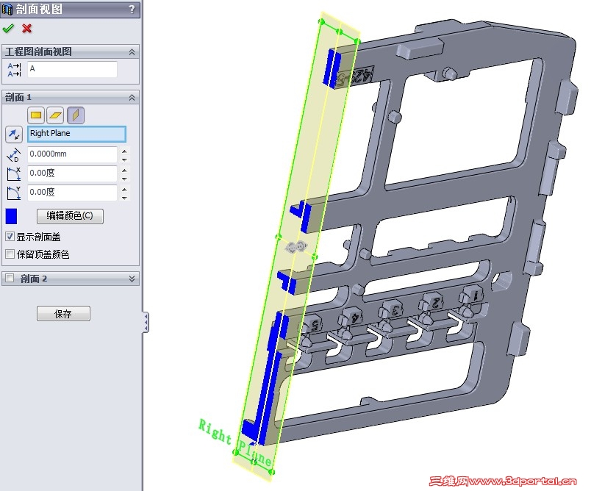Click the Y rotation angle icon

pyautogui.click(x=13, y=193)
